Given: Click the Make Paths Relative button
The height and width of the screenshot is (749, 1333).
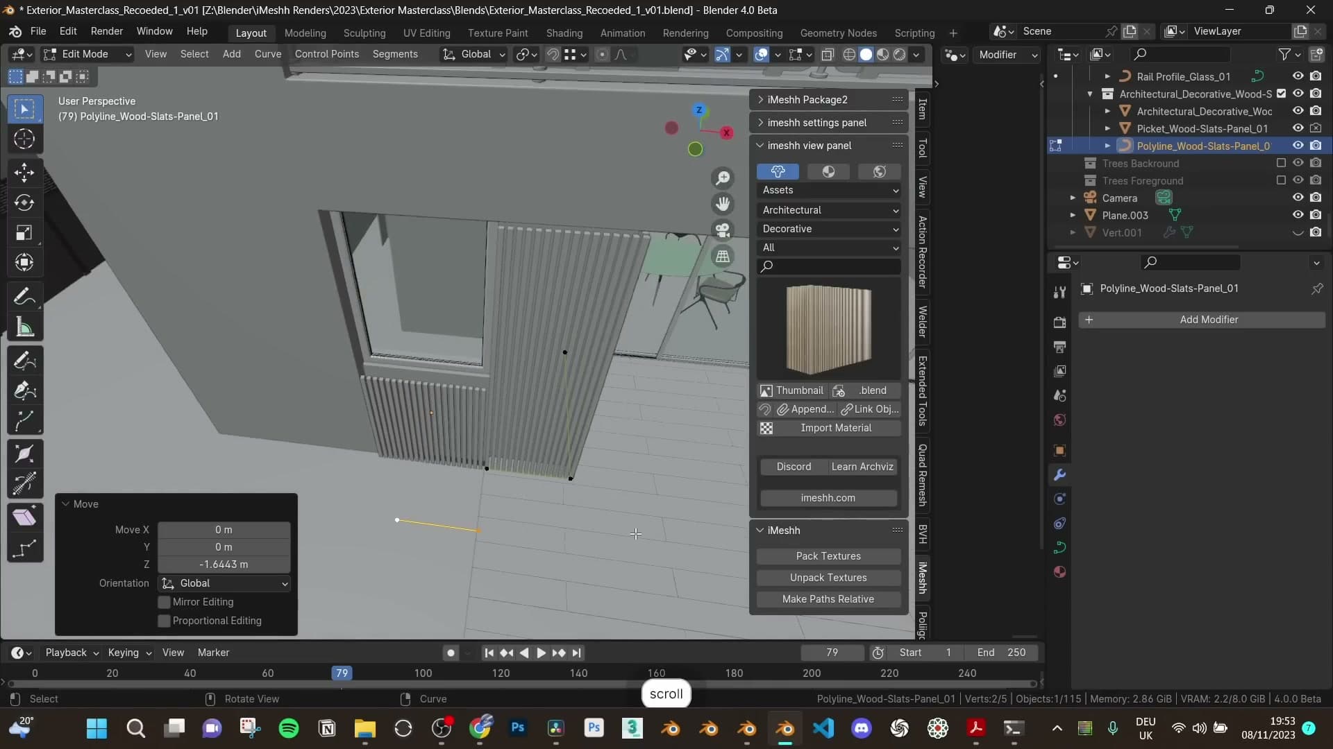Looking at the screenshot, I should pos(828,599).
